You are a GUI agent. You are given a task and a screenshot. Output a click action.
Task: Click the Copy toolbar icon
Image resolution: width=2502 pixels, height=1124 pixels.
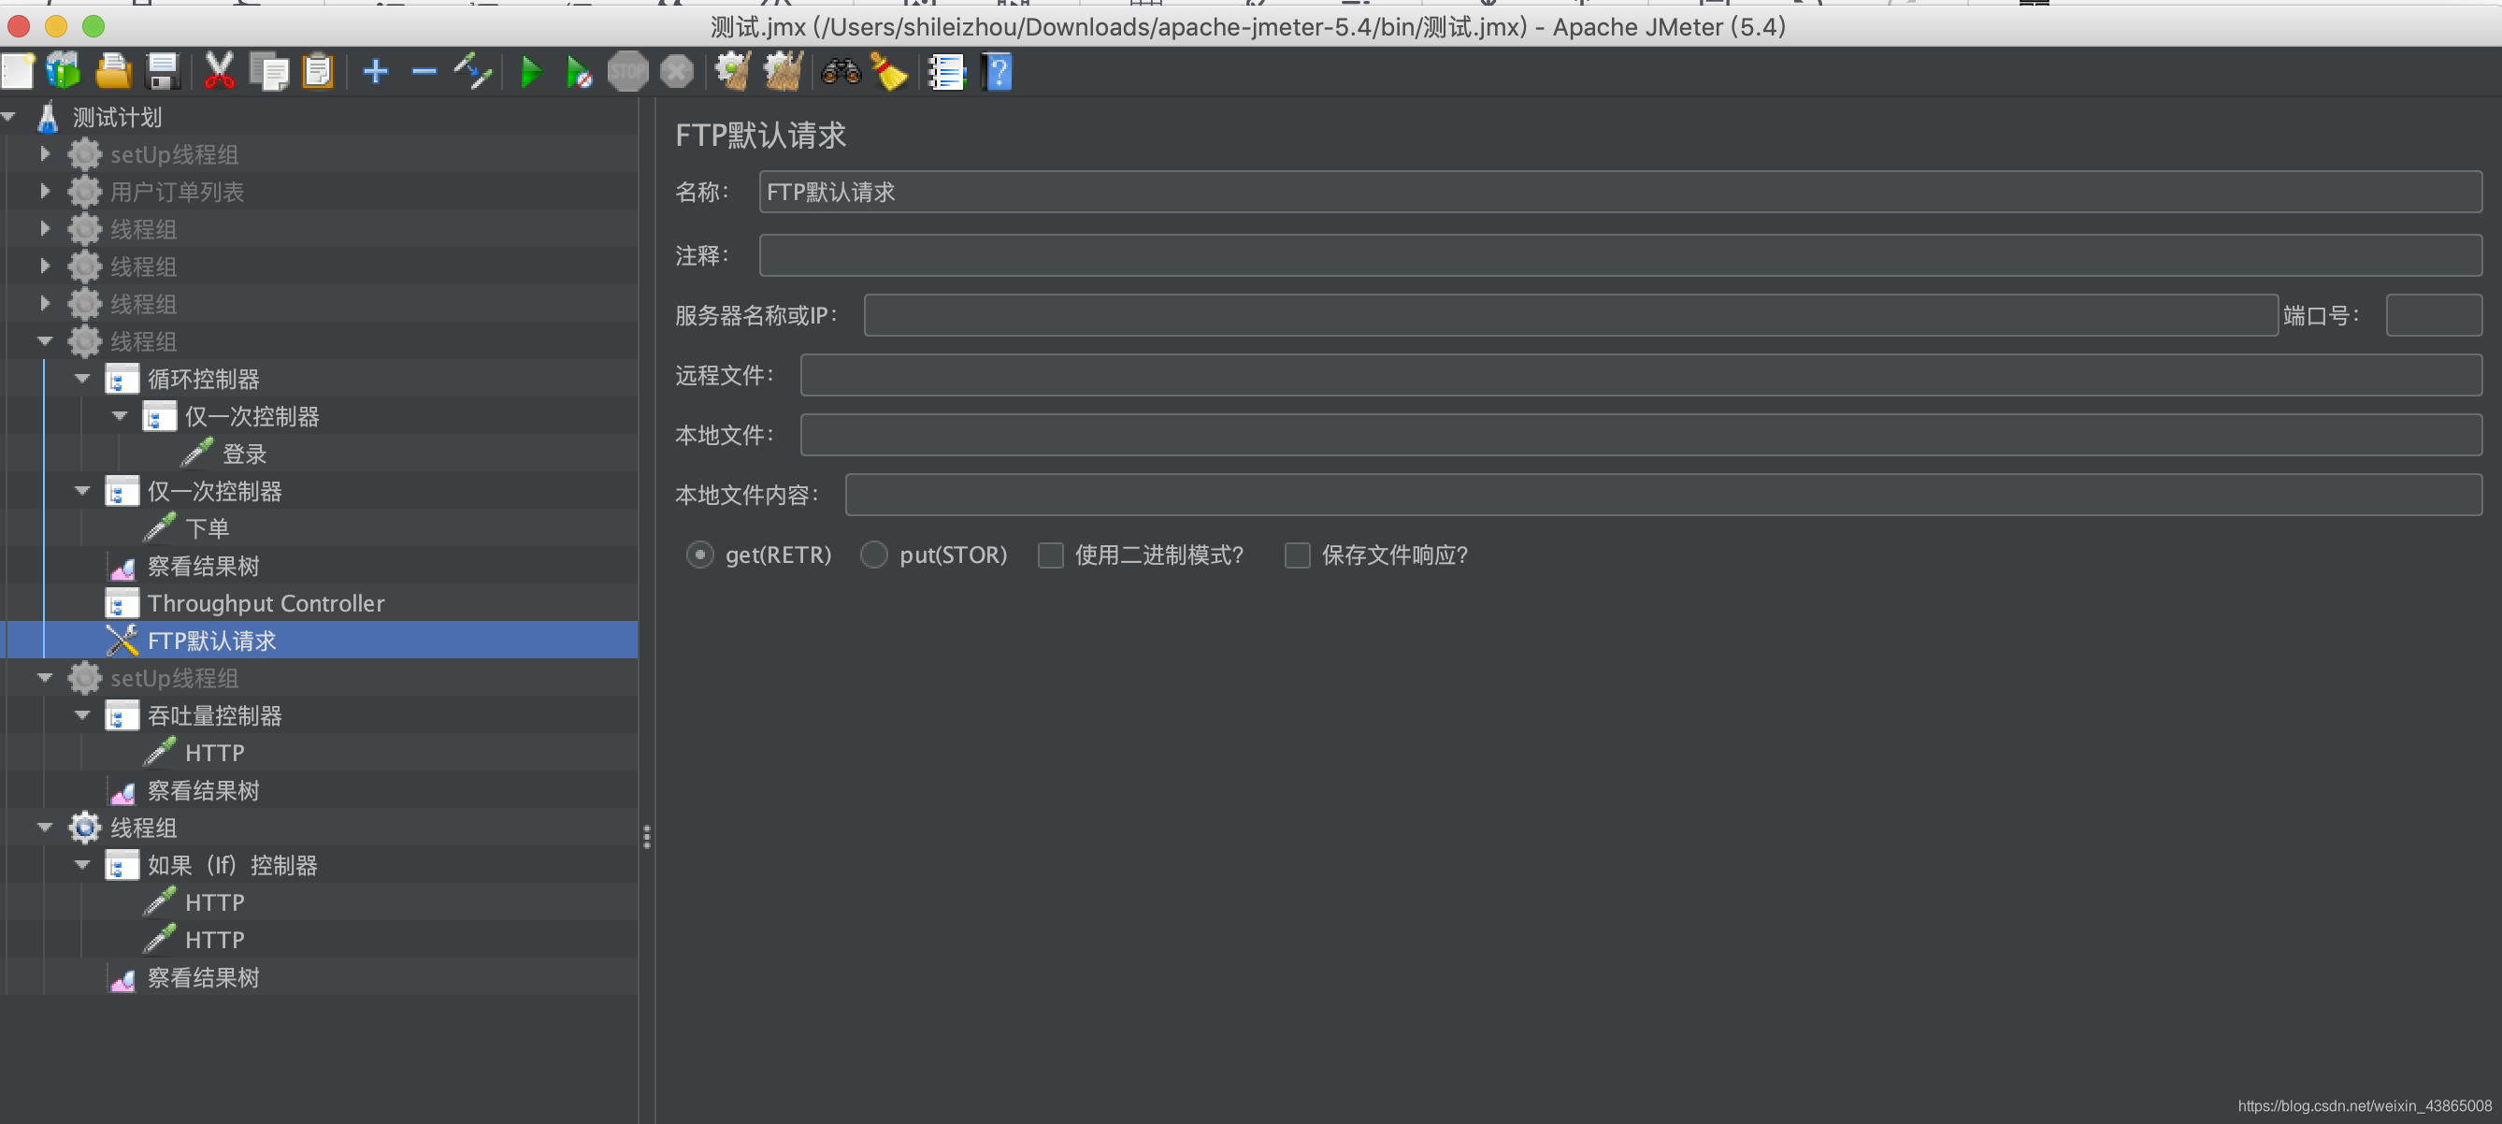(x=269, y=72)
